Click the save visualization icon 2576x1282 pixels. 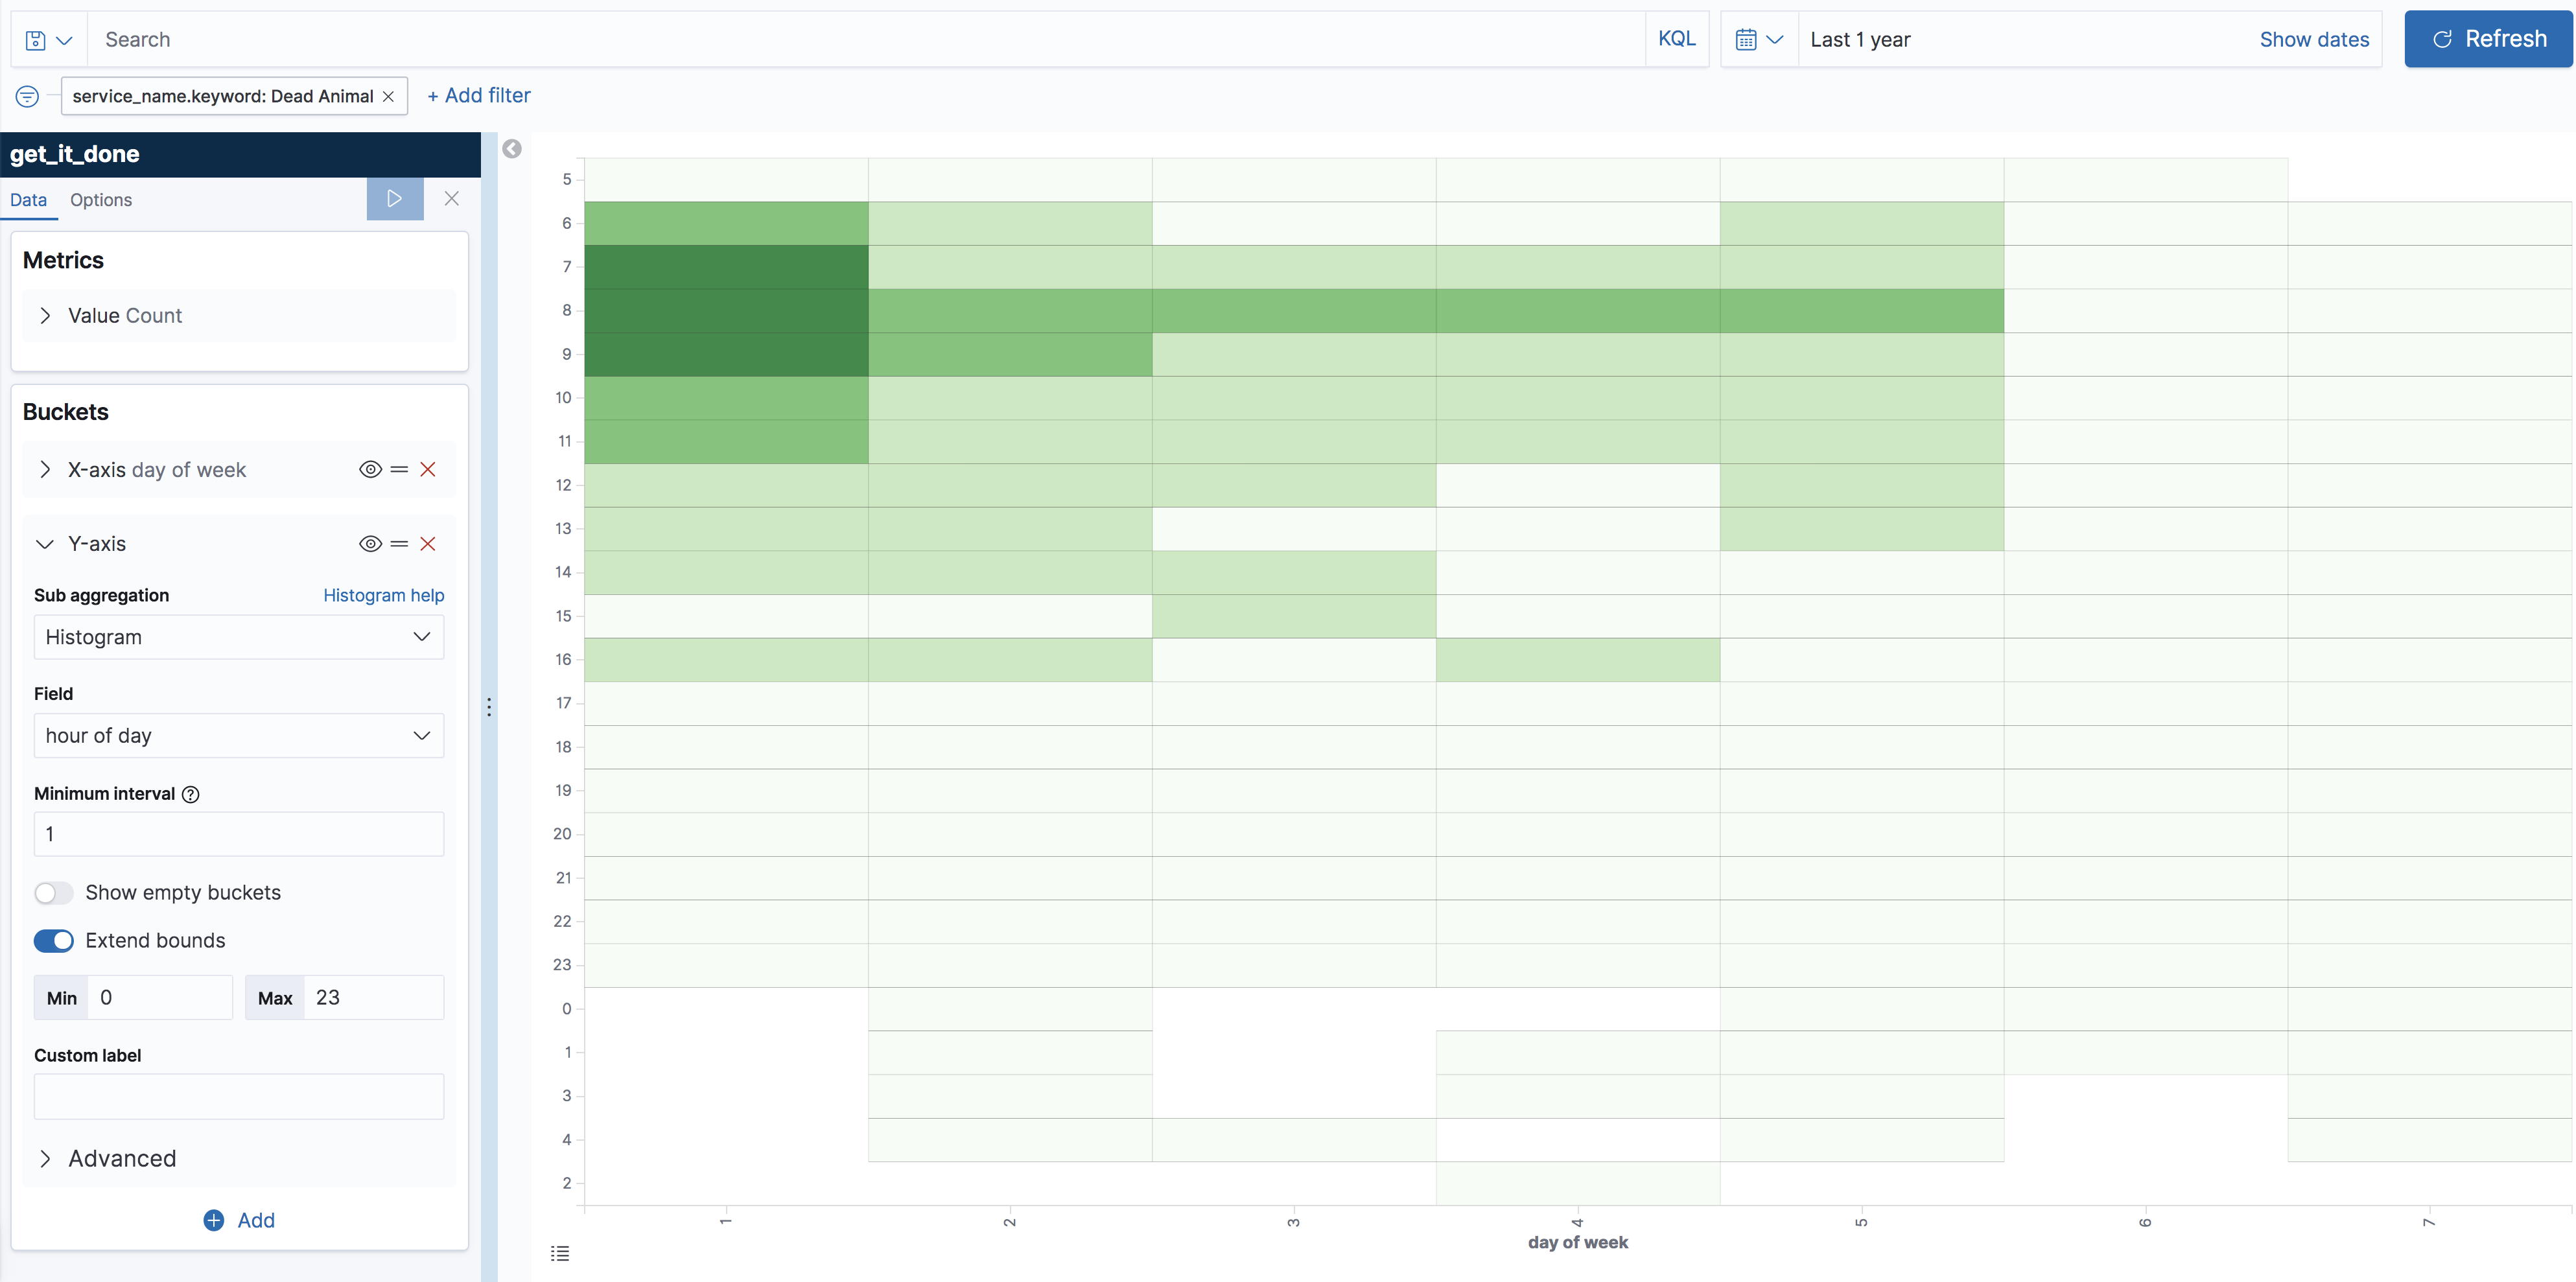coord(36,38)
